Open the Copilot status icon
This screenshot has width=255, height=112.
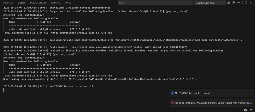point(245,110)
